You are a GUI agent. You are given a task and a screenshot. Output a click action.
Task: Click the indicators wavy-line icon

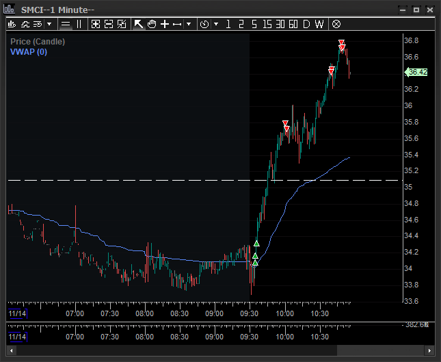[25, 24]
